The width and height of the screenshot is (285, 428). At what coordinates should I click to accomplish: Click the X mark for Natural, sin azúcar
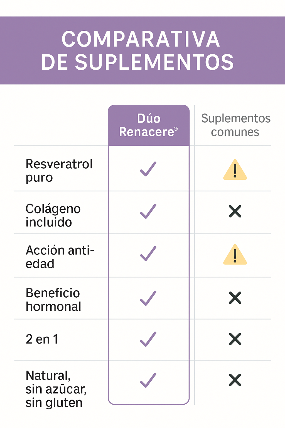(x=235, y=380)
